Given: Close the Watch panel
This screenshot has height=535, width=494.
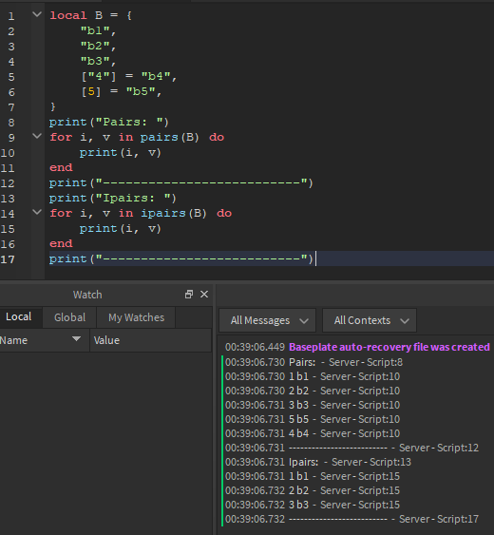Looking at the screenshot, I should pos(204,295).
